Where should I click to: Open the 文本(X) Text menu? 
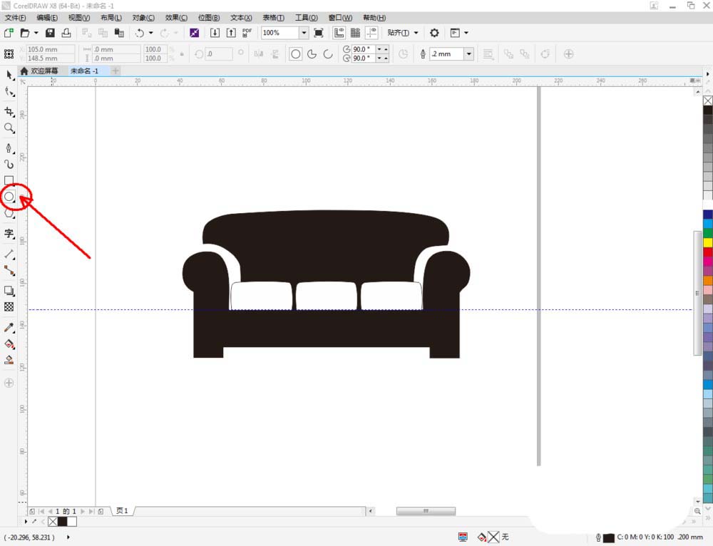tap(241, 18)
